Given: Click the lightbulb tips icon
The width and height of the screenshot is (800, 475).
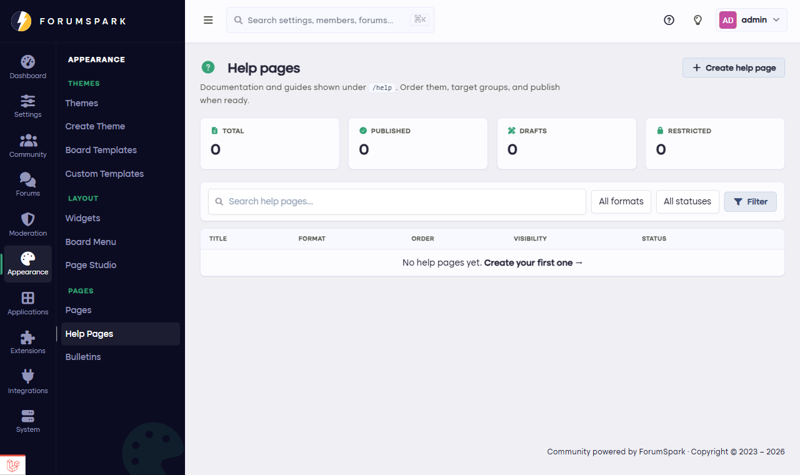Looking at the screenshot, I should click(698, 20).
